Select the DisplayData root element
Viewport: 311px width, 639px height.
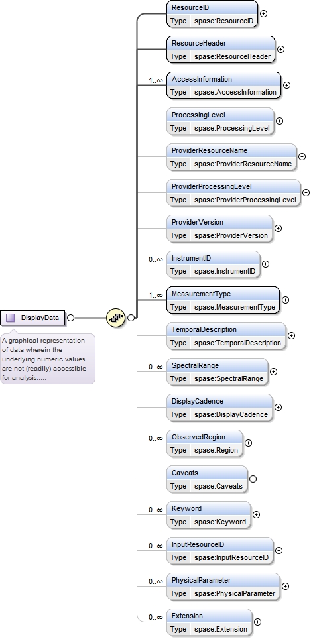coord(32,318)
